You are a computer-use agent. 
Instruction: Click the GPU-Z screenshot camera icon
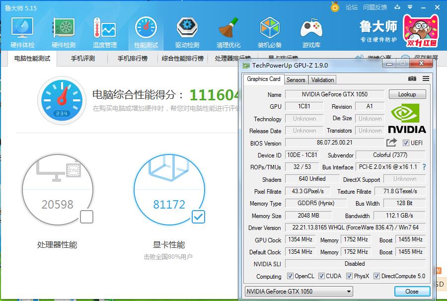pos(412,78)
